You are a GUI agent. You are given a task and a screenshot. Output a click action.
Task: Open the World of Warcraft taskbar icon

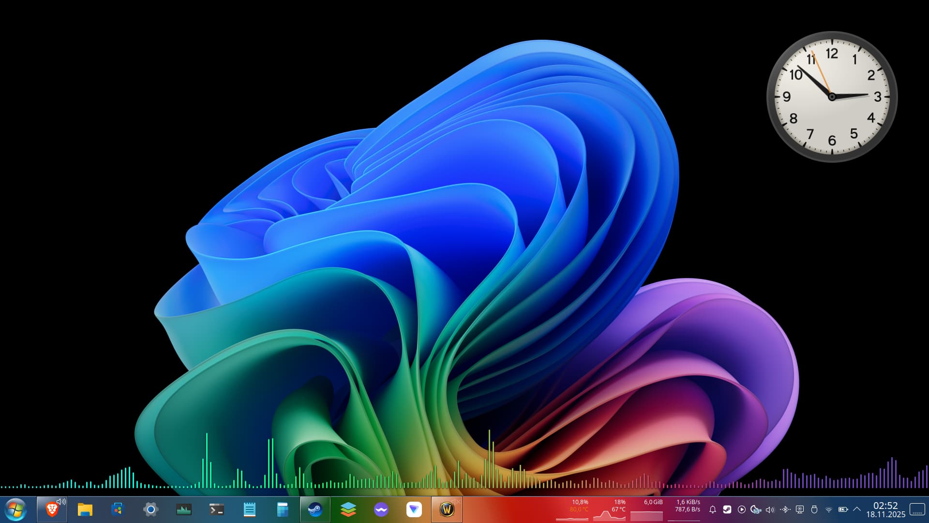tap(447, 509)
